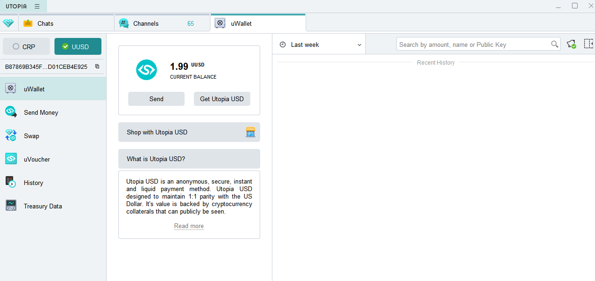
Task: Click the Get Utopia USD button
Action: 222,99
